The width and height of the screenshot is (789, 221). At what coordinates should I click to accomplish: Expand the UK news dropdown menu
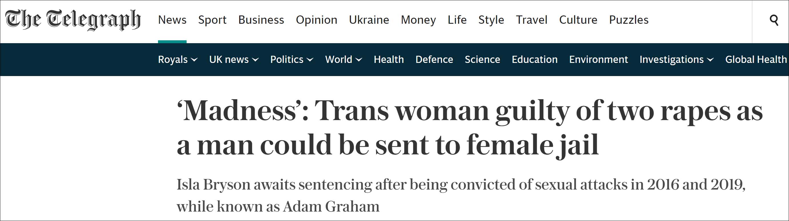(255, 60)
